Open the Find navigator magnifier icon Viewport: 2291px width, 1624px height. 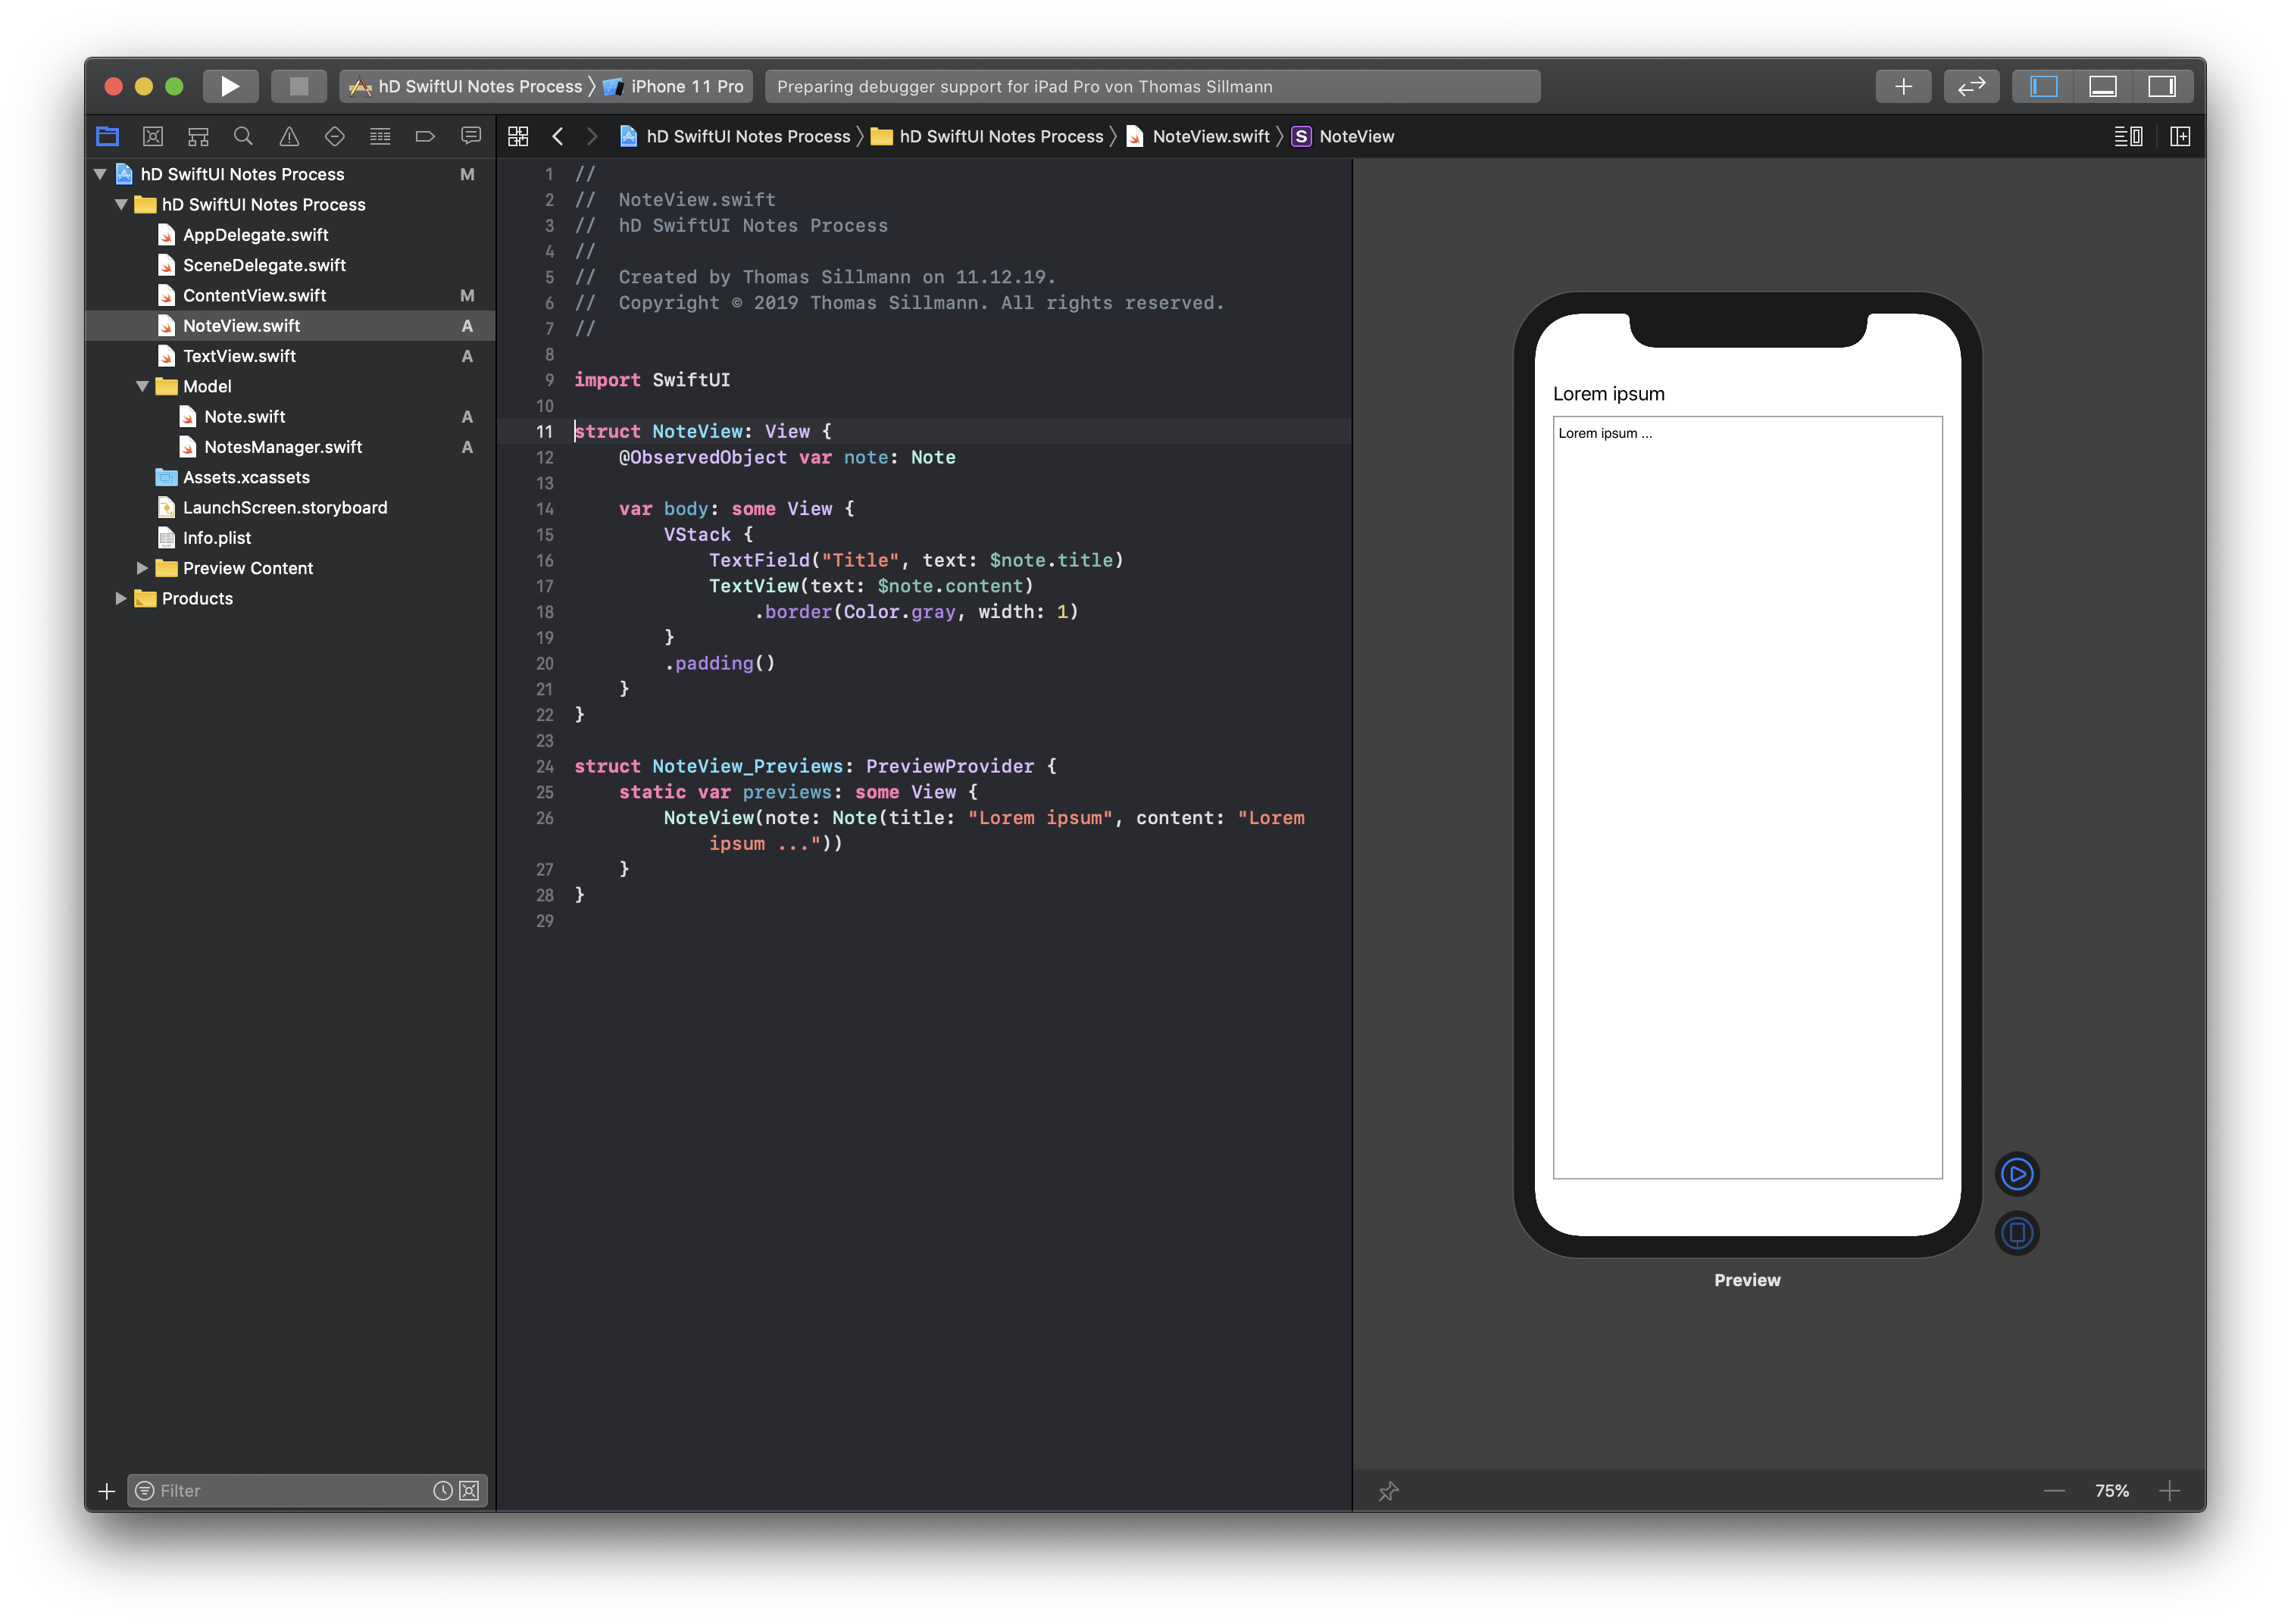(243, 136)
